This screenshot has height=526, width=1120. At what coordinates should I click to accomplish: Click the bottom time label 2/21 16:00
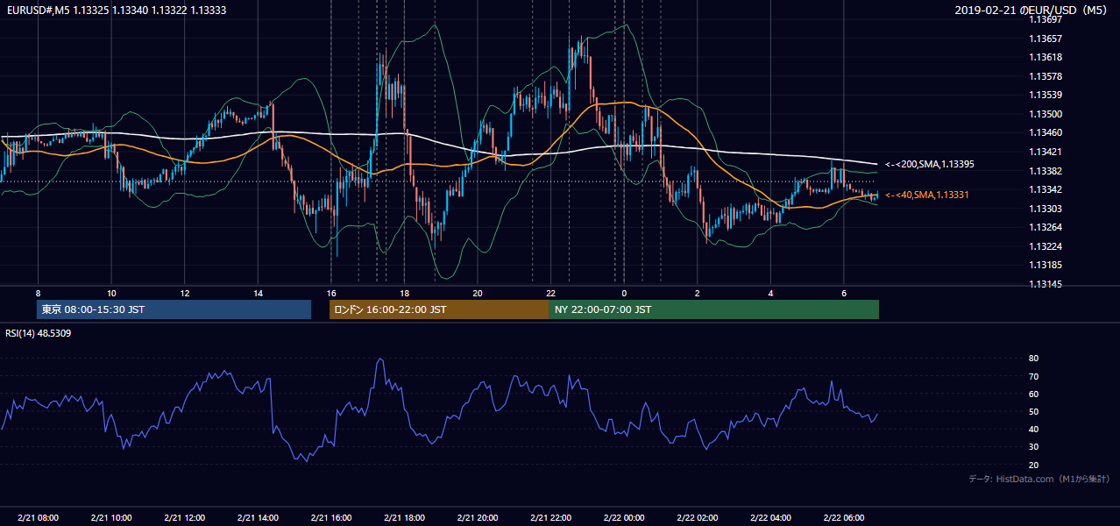coord(331,518)
